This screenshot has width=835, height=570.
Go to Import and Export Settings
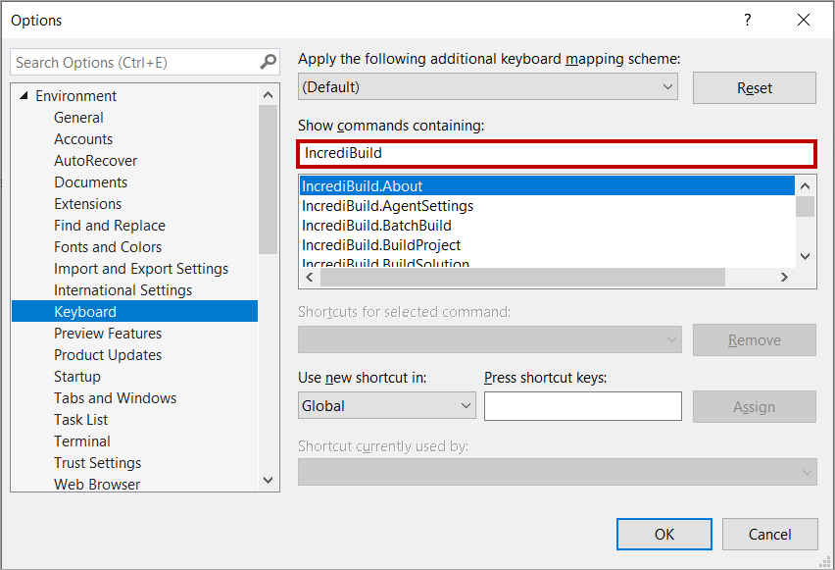click(141, 269)
